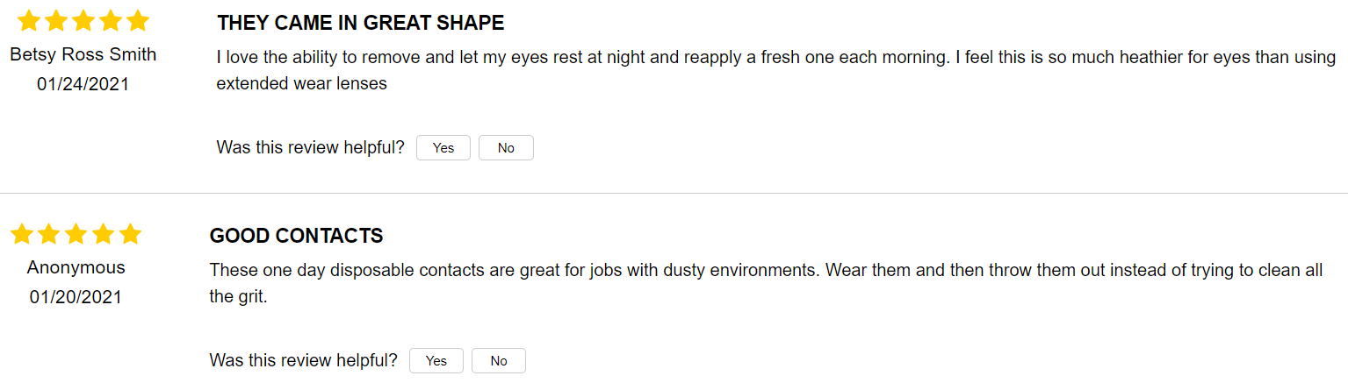Click the date 01/20/2021
This screenshot has height=390, width=1348.
pyautogui.click(x=76, y=297)
